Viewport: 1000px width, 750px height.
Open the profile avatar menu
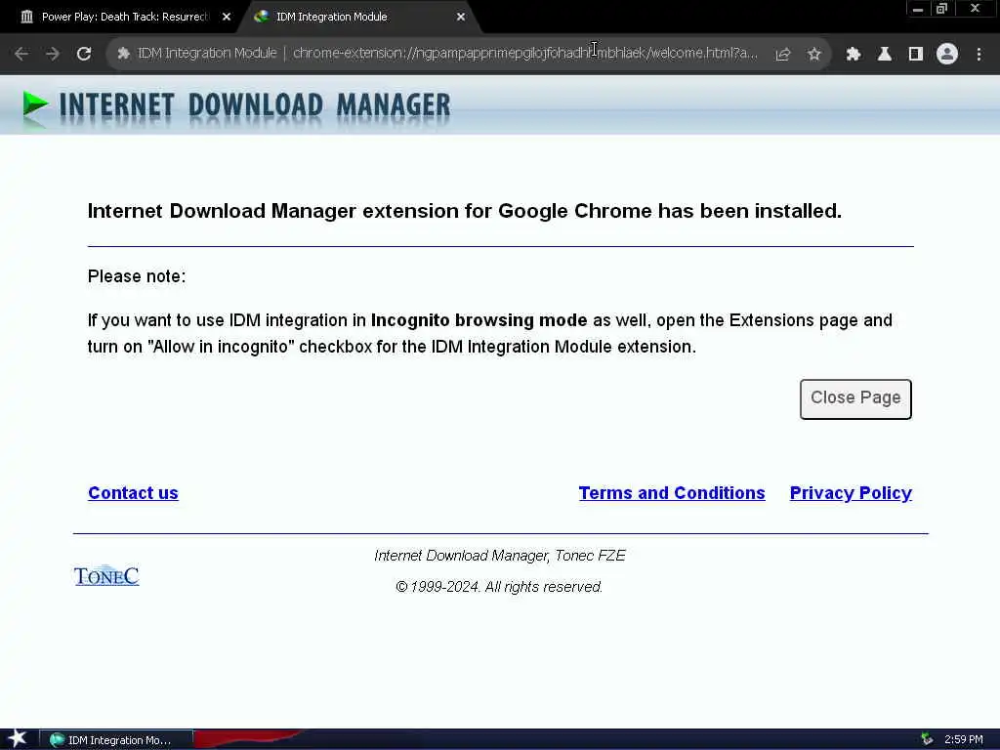coord(947,55)
